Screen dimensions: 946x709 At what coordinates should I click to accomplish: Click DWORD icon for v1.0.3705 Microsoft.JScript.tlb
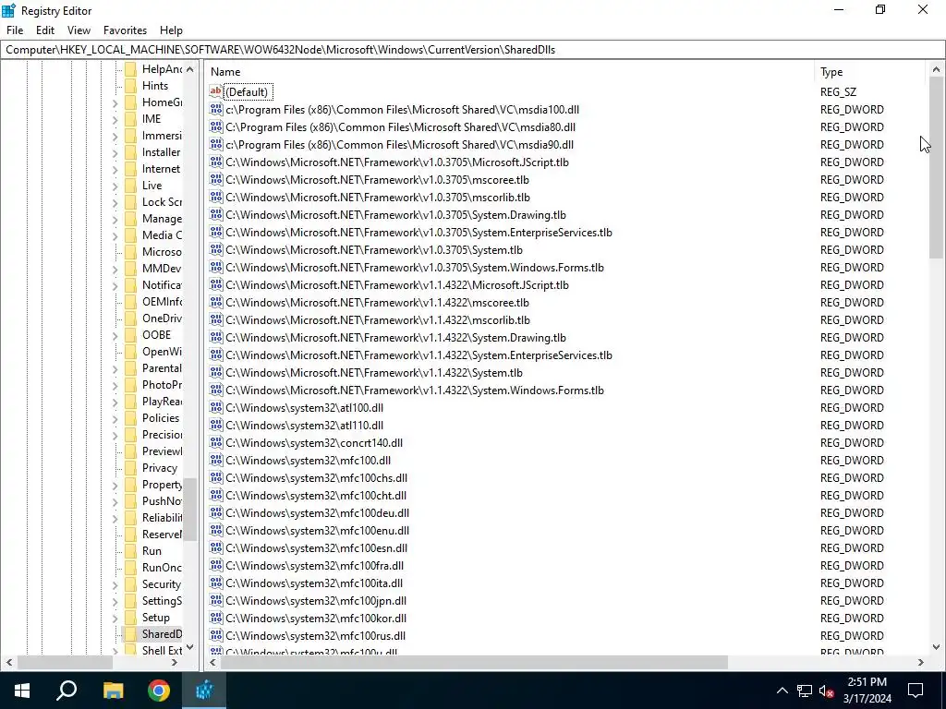(x=216, y=162)
